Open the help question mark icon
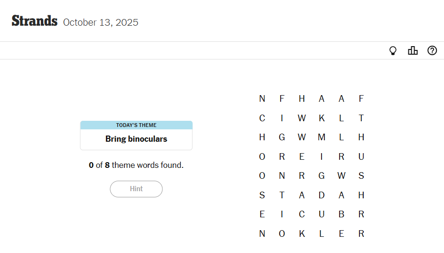Image resolution: width=444 pixels, height=253 pixels. (432, 50)
